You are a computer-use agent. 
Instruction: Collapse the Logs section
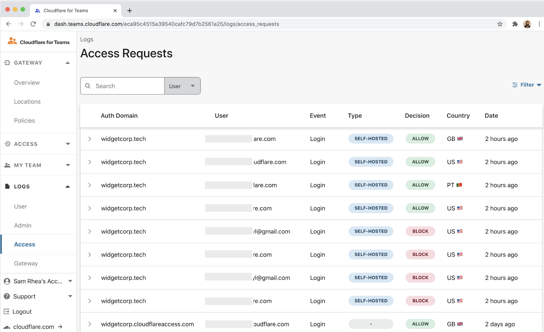tap(68, 186)
